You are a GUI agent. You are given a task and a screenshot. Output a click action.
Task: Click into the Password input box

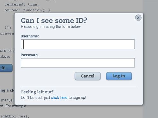click(78, 63)
